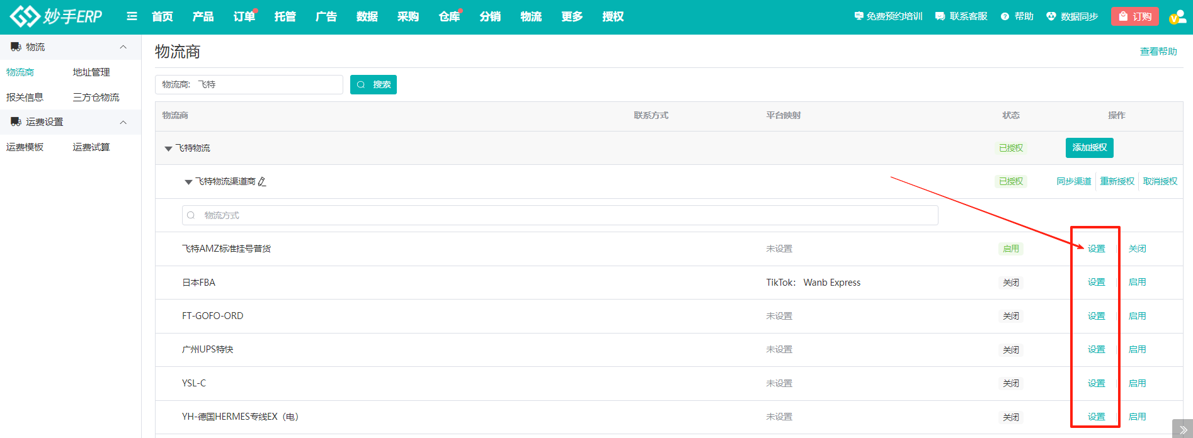This screenshot has width=1193, height=438.
Task: Select 物流商 in sidebar
Action: click(20, 72)
